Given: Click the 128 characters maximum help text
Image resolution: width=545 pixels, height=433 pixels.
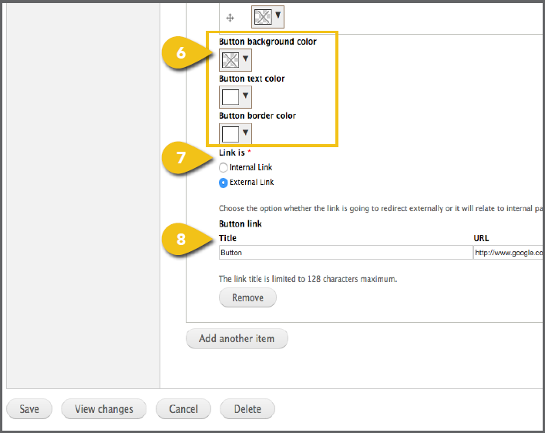Looking at the screenshot, I should pyautogui.click(x=308, y=279).
